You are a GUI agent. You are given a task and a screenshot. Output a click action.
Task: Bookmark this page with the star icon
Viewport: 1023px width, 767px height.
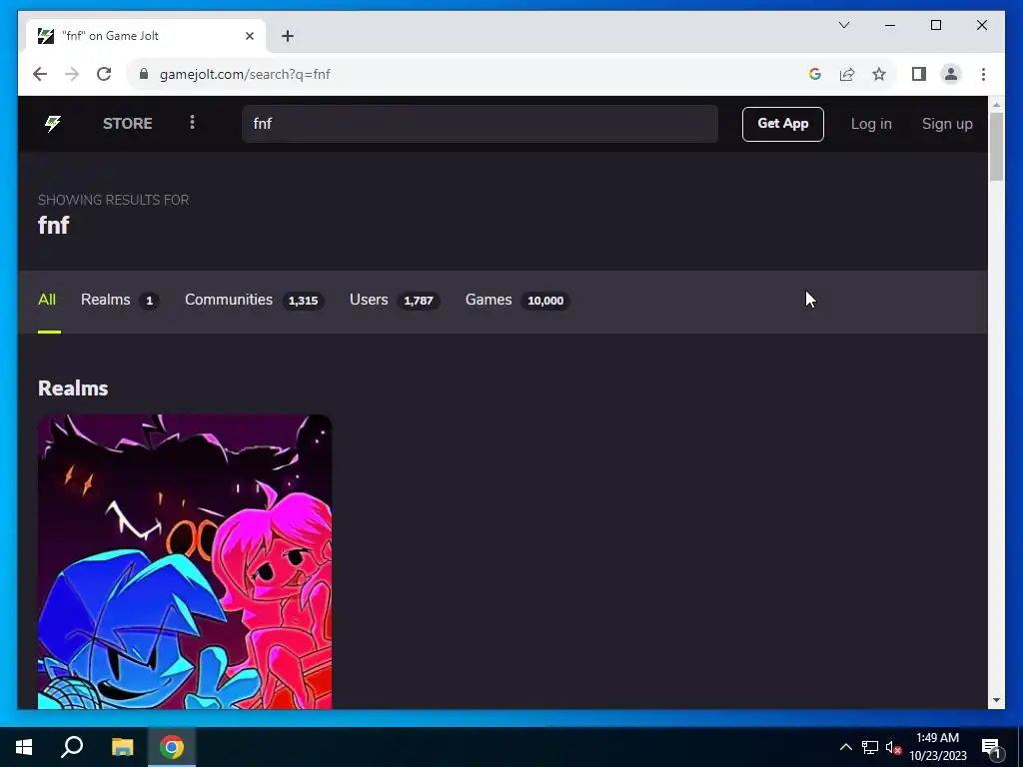[x=879, y=74]
